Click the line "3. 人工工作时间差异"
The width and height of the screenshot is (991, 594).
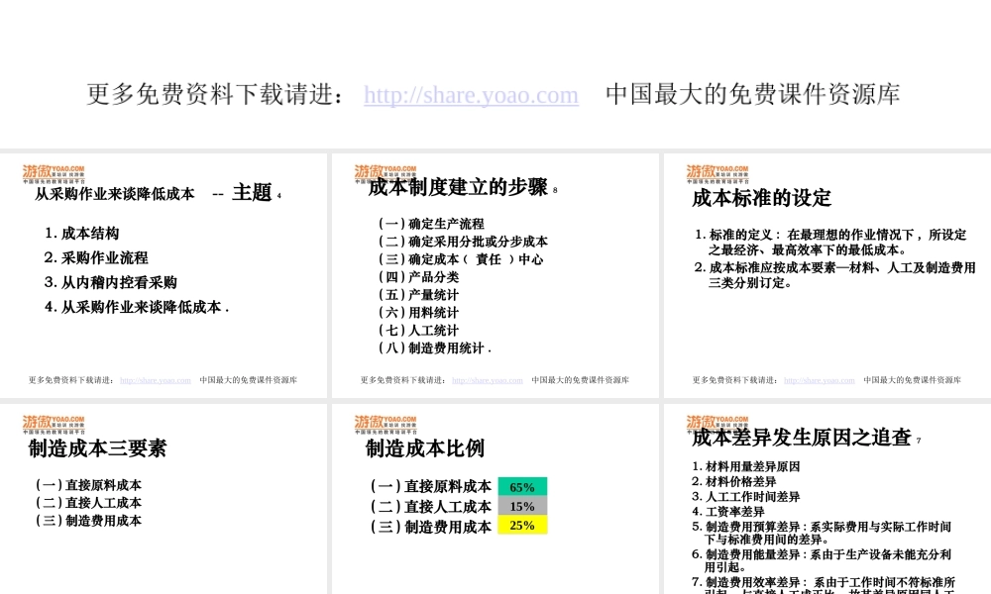746,497
